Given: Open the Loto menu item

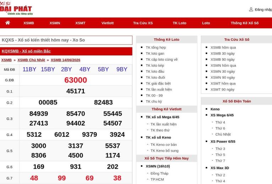Looking at the screenshot, I should [206, 23].
